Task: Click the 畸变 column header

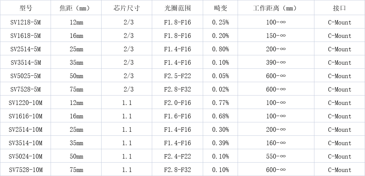Action: coord(221,8)
